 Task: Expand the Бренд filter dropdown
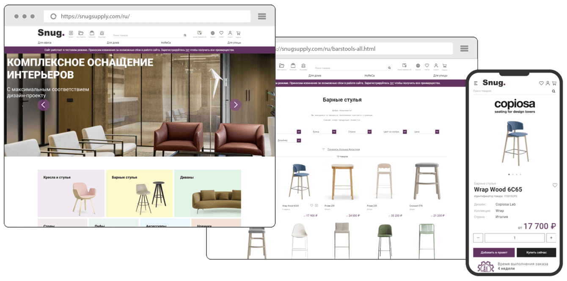click(x=334, y=132)
